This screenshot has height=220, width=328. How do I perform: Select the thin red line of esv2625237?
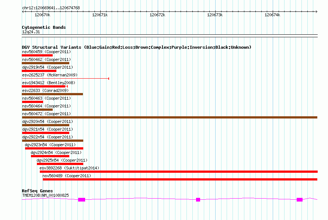[66, 79]
